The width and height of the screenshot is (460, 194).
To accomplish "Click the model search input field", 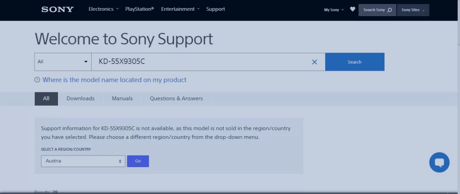I will tap(208, 62).
